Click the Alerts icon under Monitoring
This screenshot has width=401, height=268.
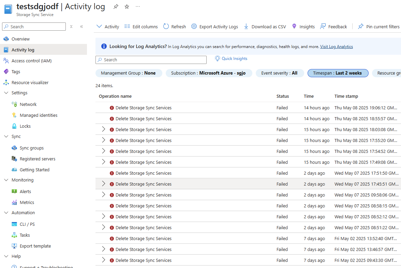[x=14, y=191]
